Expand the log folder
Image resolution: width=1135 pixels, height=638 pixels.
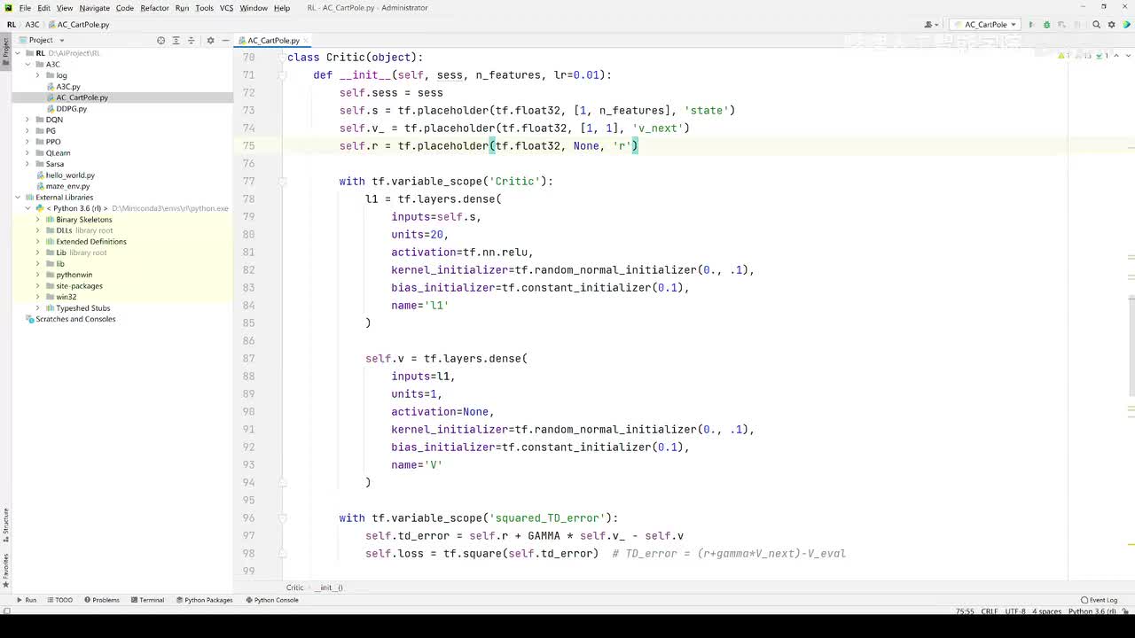point(37,75)
